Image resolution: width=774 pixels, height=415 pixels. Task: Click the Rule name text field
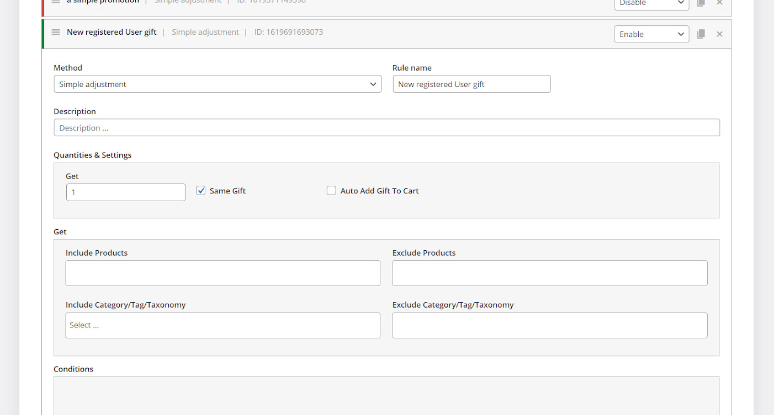click(471, 84)
